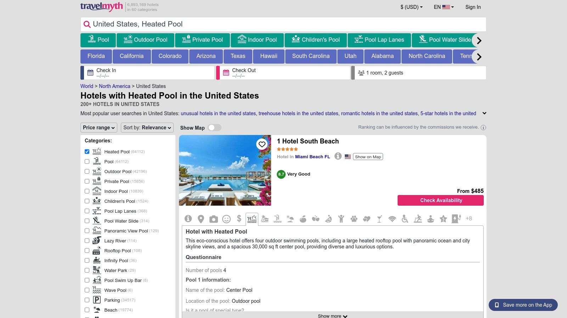Open the beach umbrella icon tab
Screen dimensions: 567x318
(x=290, y=219)
